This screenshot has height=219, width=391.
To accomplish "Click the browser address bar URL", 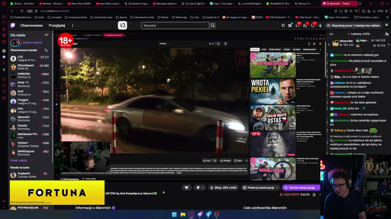I will point(54,11).
